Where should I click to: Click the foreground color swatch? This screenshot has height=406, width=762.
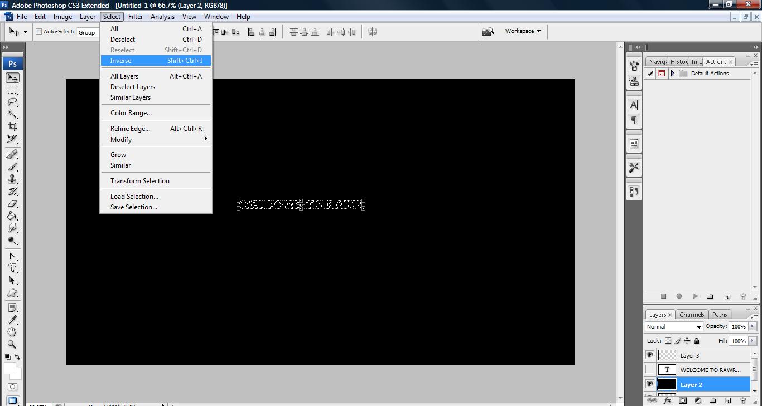click(9, 368)
